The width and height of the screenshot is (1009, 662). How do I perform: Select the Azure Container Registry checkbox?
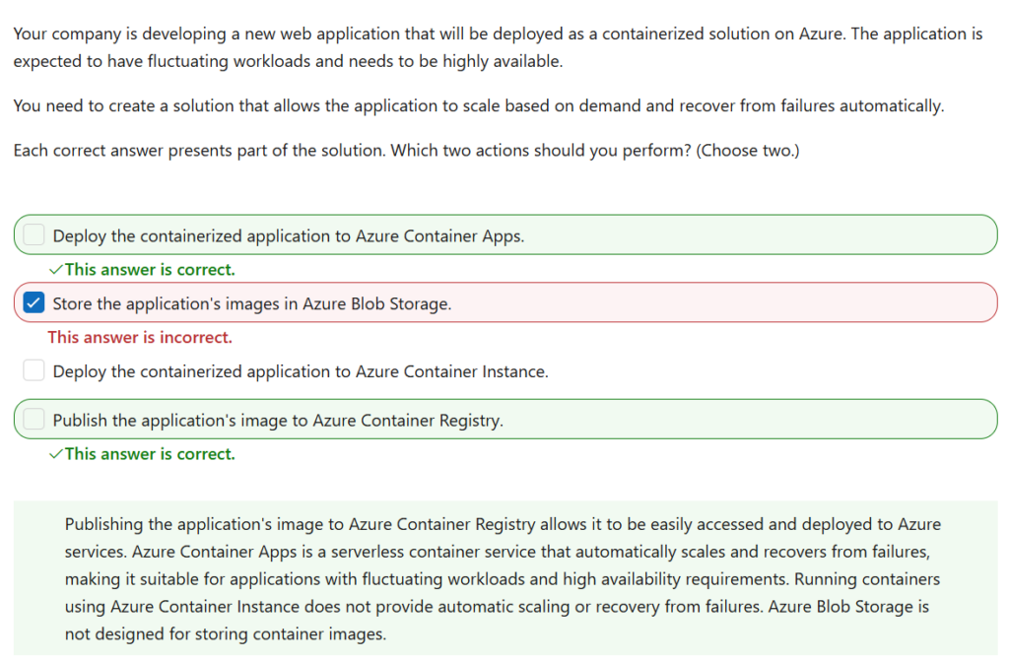(34, 420)
